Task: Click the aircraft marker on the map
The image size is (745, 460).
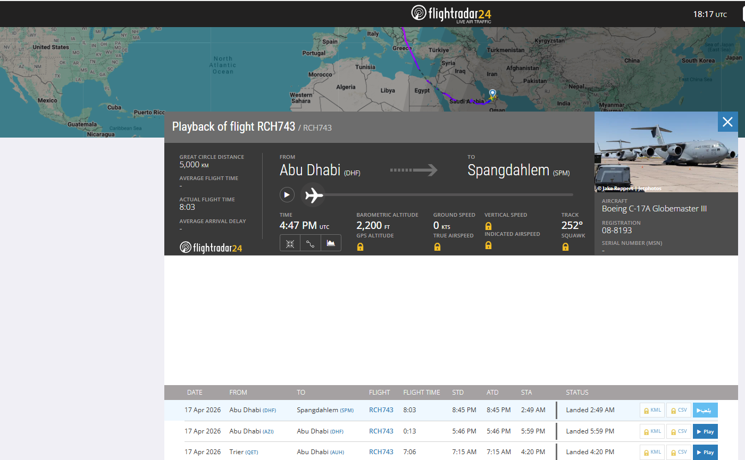Action: [x=492, y=94]
